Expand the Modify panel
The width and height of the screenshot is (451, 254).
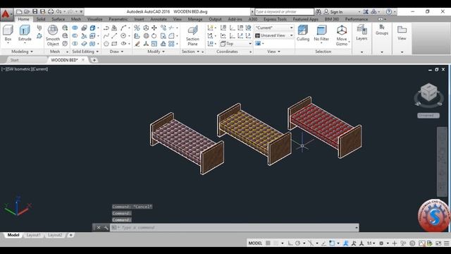pyautogui.click(x=156, y=52)
